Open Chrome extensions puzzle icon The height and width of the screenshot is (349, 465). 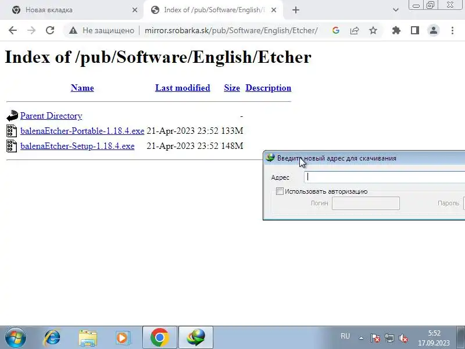[x=396, y=30]
